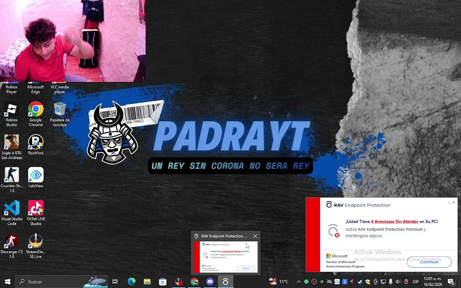Close the RAV Endpoint Protection popup
461x288 pixels.
(x=453, y=202)
